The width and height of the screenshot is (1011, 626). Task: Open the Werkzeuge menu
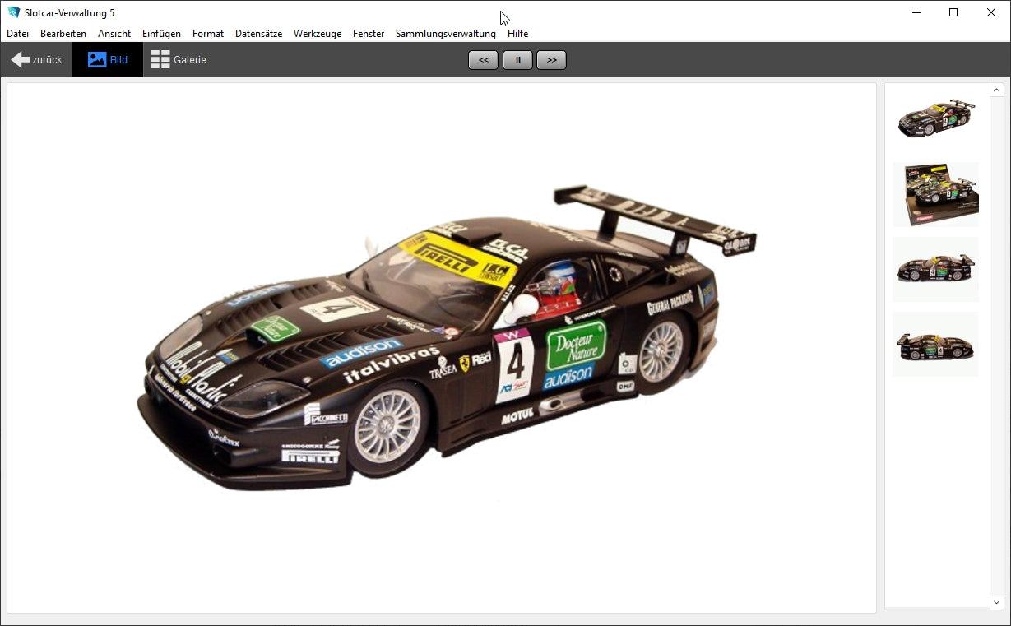(x=318, y=33)
